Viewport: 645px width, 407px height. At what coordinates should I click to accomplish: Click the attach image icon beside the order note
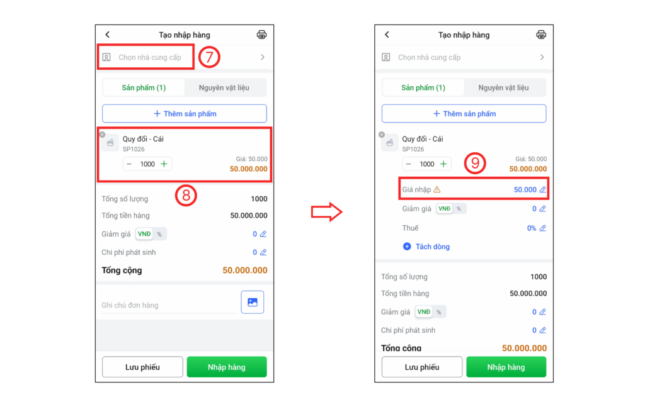[252, 302]
